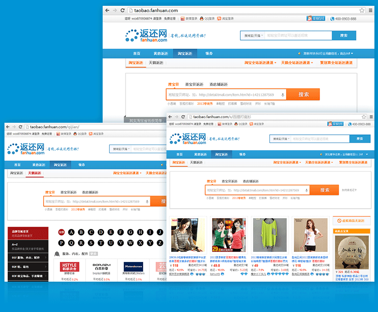Image resolution: width=378 pixels, height=312 pixels.
Task: Bookmark the search-results page with the star
Action: (x=364, y=116)
